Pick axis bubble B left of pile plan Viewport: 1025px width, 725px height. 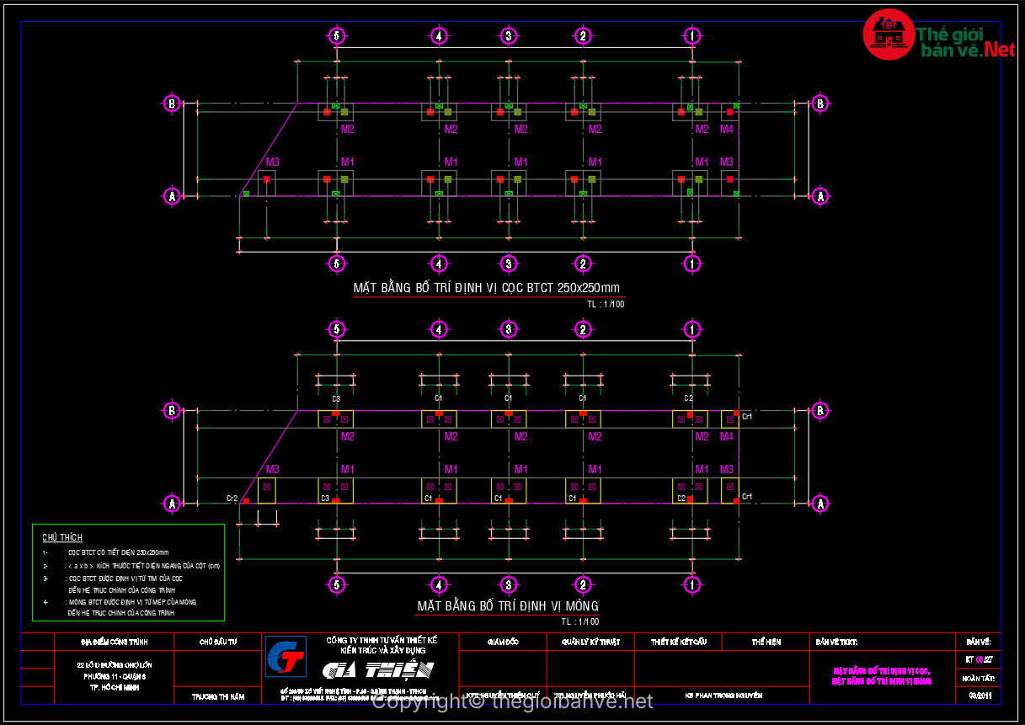(172, 104)
